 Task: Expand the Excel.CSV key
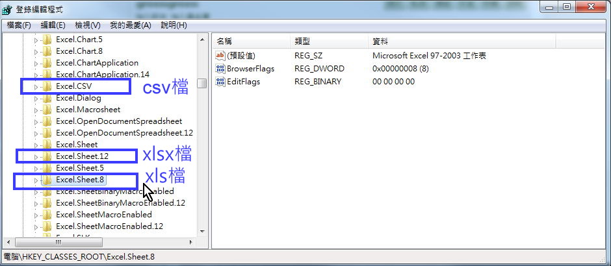[36, 87]
